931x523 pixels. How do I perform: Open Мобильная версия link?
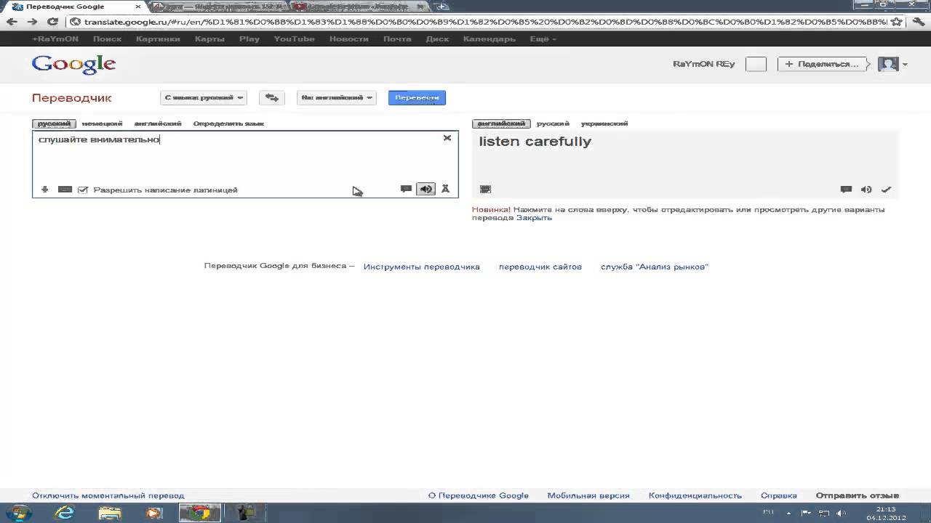(588, 495)
